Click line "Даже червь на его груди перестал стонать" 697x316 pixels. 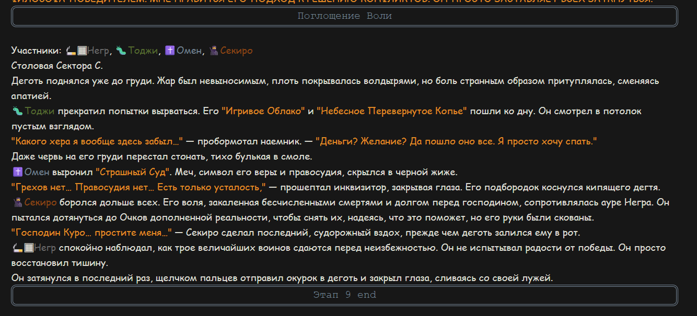point(162,156)
